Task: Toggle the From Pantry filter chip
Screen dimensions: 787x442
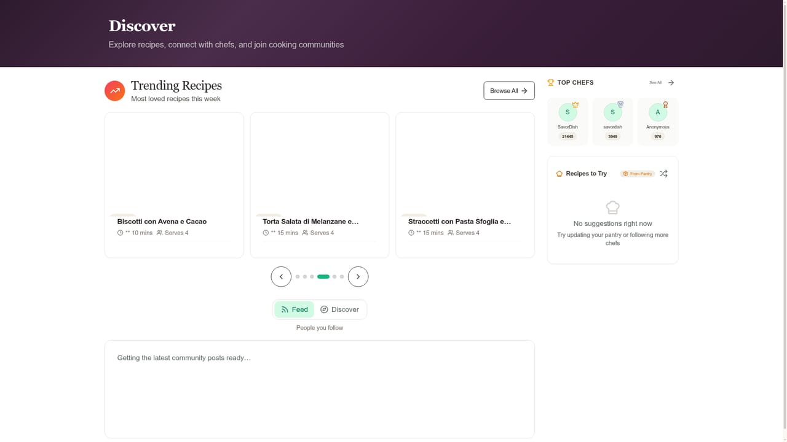Action: tap(638, 174)
